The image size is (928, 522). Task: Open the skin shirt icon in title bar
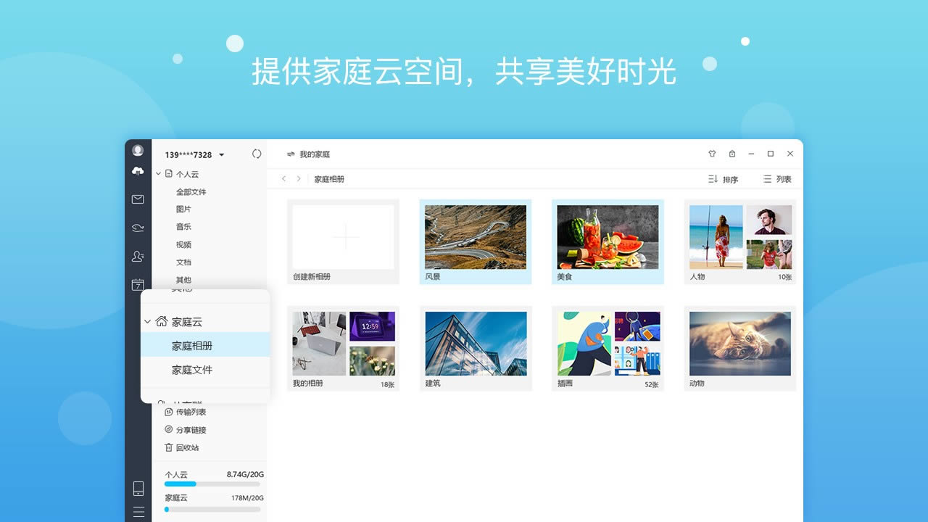coord(712,154)
